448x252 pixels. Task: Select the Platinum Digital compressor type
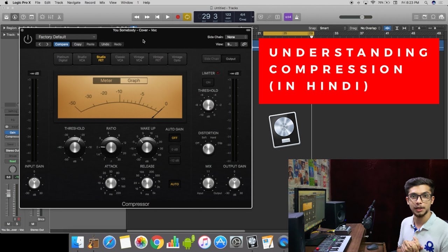pos(63,59)
